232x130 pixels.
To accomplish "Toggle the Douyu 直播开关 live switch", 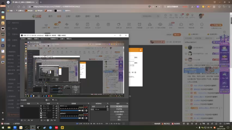I will [56, 24].
